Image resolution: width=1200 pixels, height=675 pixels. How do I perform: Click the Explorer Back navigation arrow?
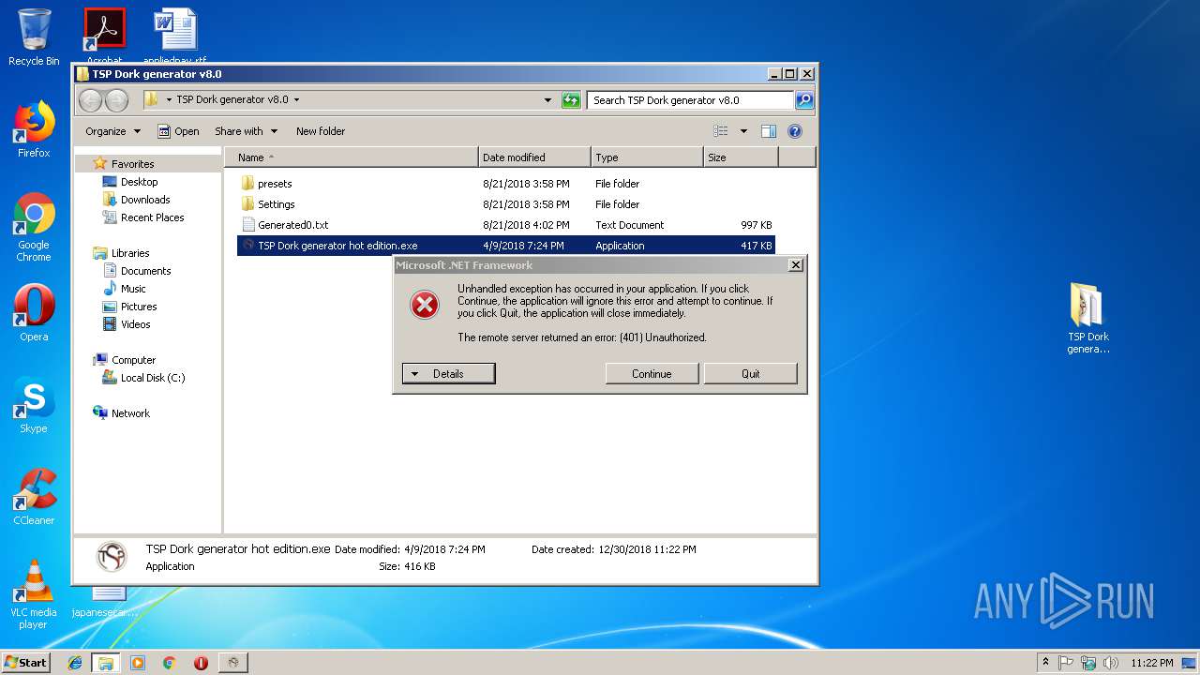coord(91,99)
